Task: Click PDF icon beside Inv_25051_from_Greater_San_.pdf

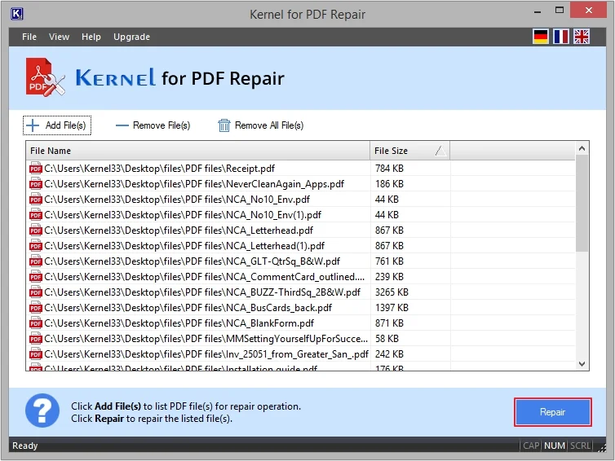Action: click(36, 354)
